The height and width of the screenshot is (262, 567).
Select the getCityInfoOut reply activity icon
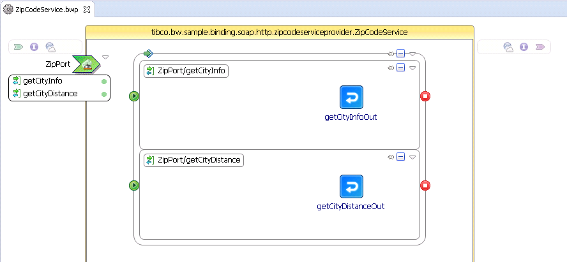point(351,97)
